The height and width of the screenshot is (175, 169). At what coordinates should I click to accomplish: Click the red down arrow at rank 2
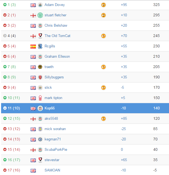click(x=5, y=15)
